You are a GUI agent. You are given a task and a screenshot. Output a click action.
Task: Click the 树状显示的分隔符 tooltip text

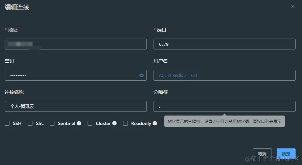click(224, 121)
